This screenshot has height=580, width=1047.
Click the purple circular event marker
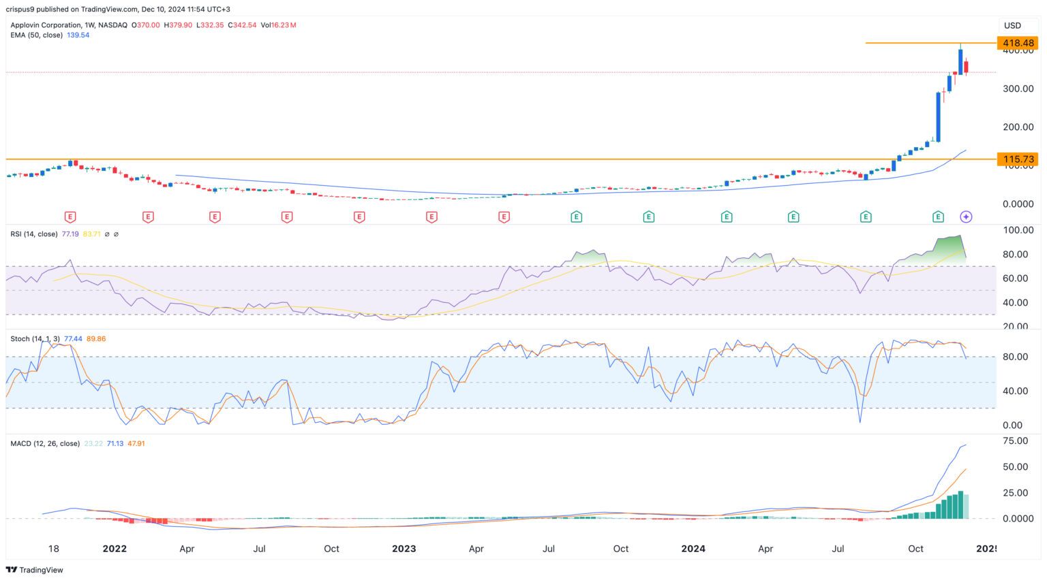(x=966, y=217)
